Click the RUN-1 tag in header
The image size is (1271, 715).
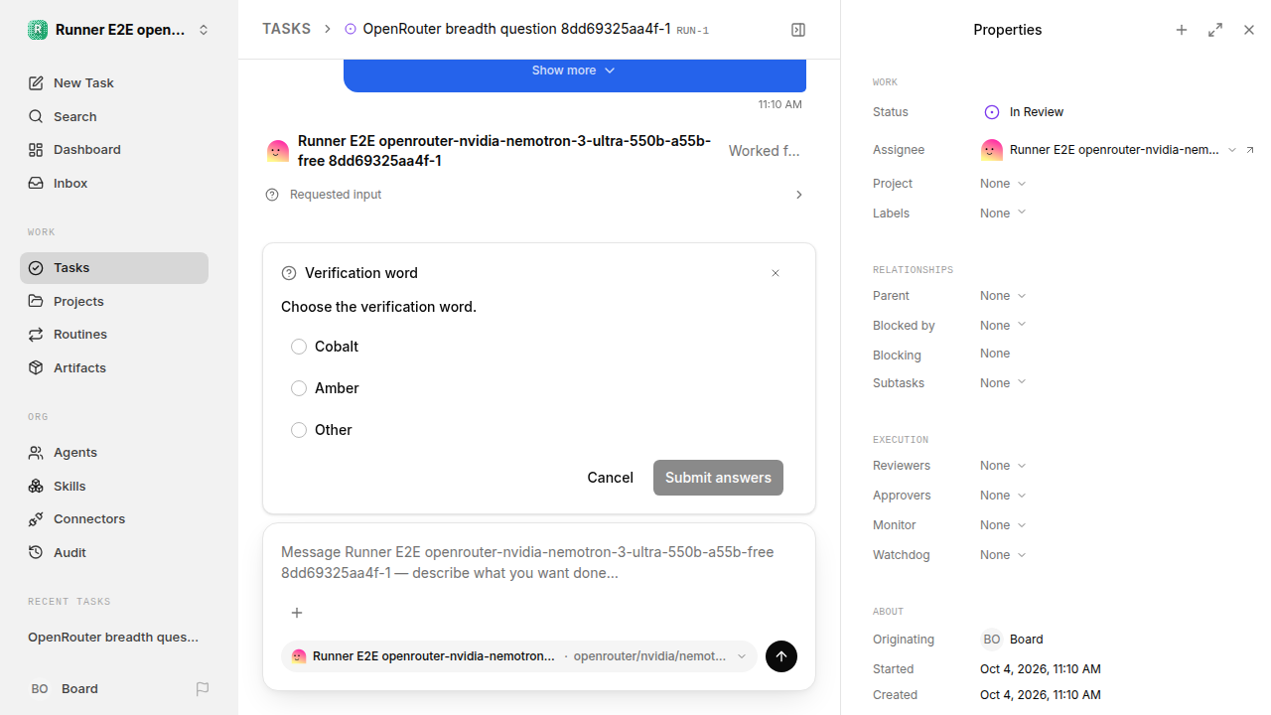coord(693,31)
